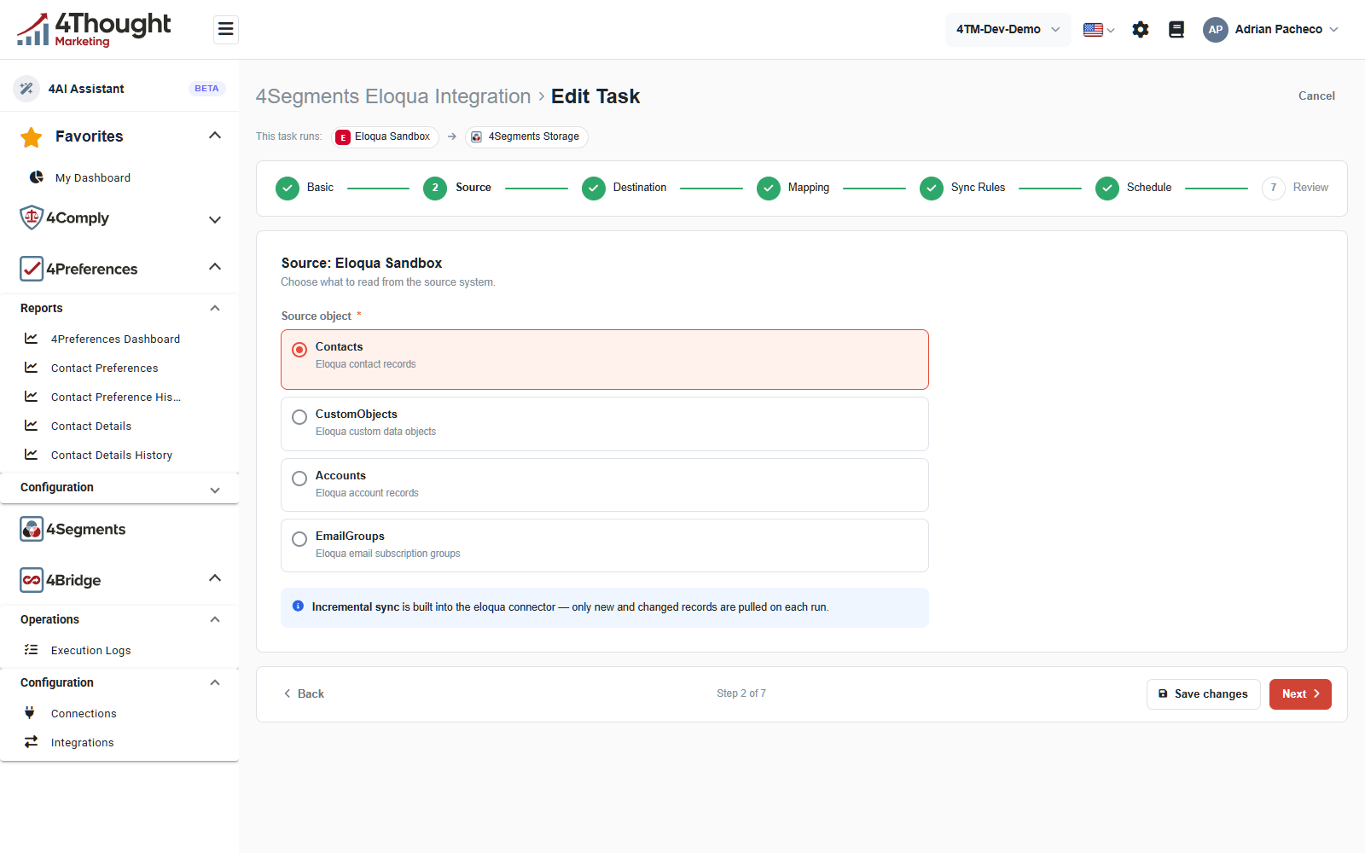Click the Eloqua Sandbox chip label
Screen dimensions: 1365x853
[392, 136]
